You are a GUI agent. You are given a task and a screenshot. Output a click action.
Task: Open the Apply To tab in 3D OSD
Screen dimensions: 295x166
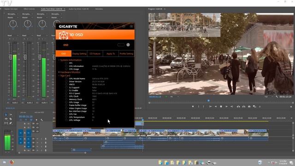click(111, 53)
